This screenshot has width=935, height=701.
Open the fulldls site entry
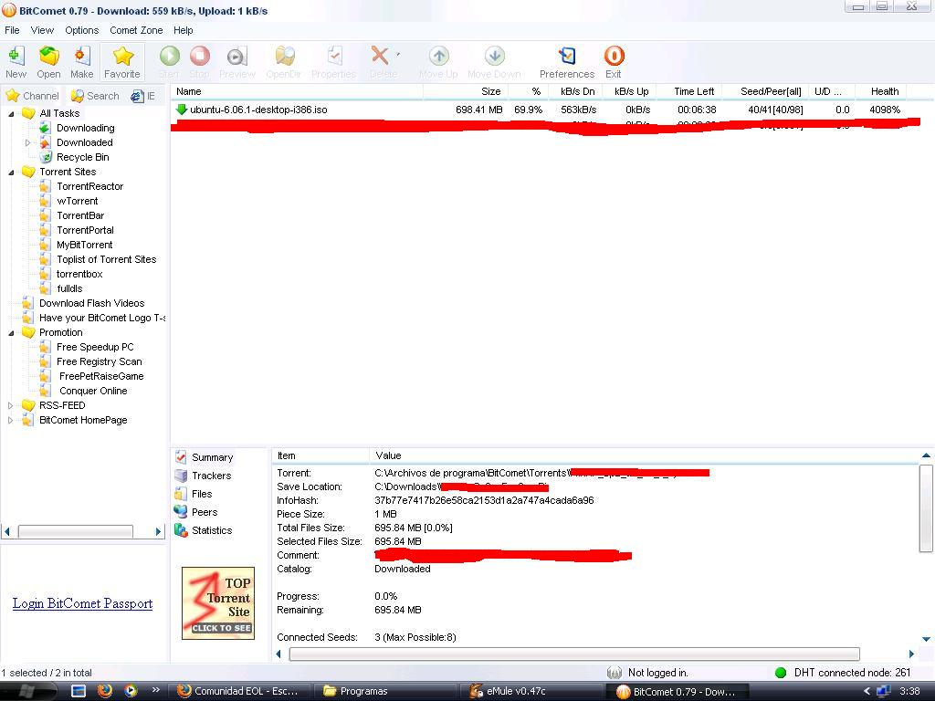(x=69, y=288)
